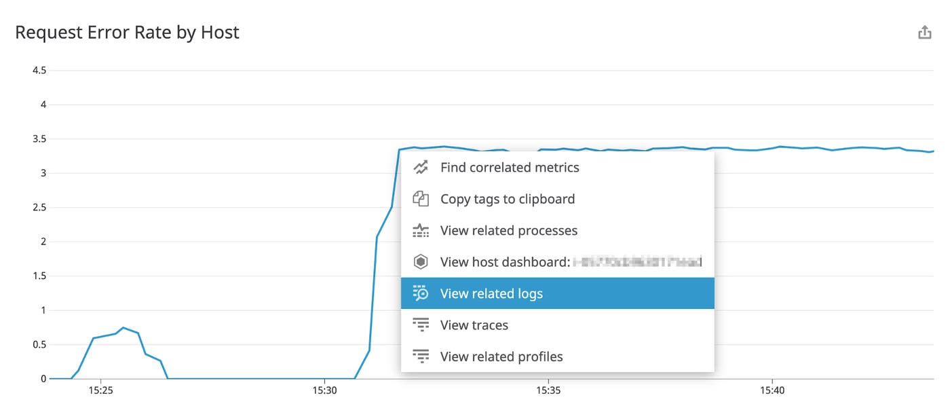Click the View related profiles icon
The height and width of the screenshot is (404, 950).
tap(421, 356)
